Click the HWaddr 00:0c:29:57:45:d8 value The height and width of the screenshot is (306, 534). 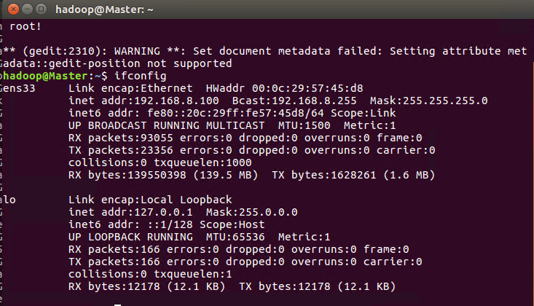[x=284, y=88]
